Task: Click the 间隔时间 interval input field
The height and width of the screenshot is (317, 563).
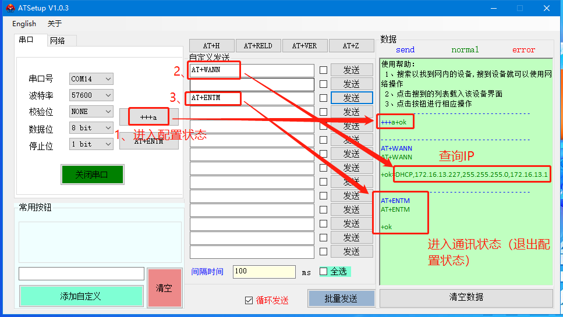Action: 264,272
